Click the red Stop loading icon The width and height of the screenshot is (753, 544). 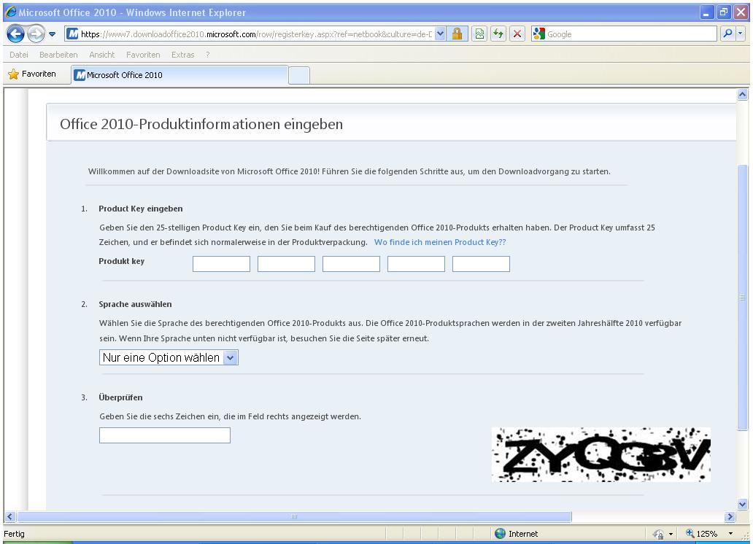(517, 34)
